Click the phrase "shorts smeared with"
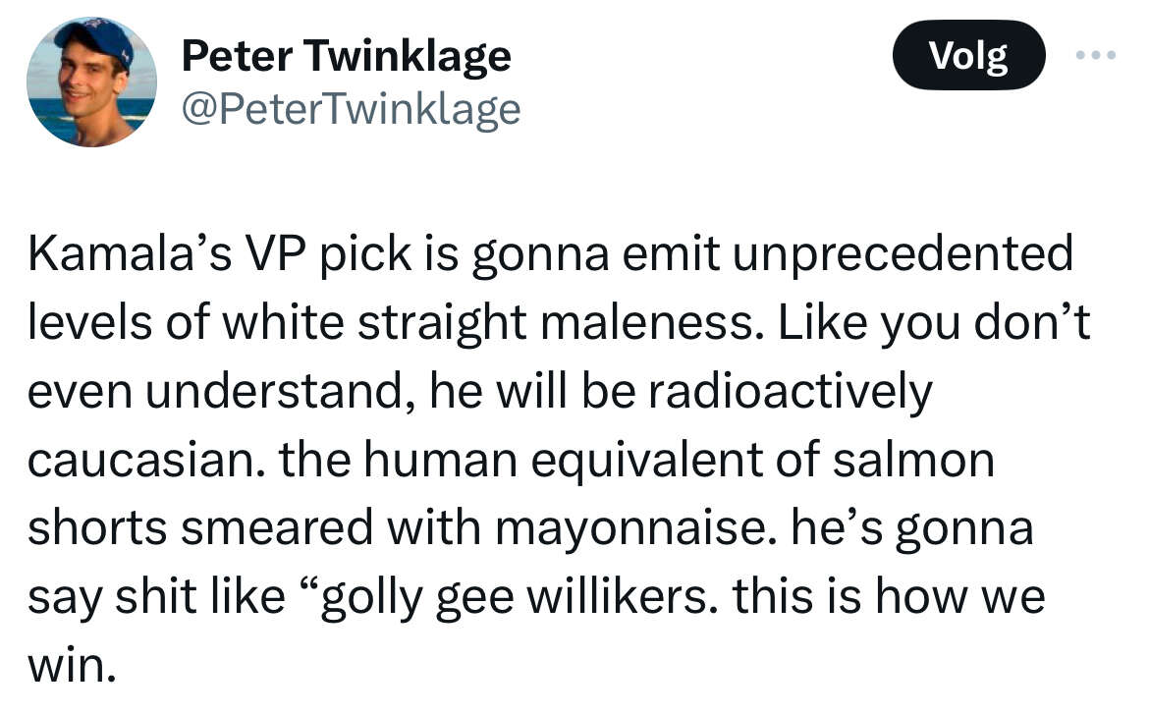Screen dimensions: 1149x715 [254, 529]
